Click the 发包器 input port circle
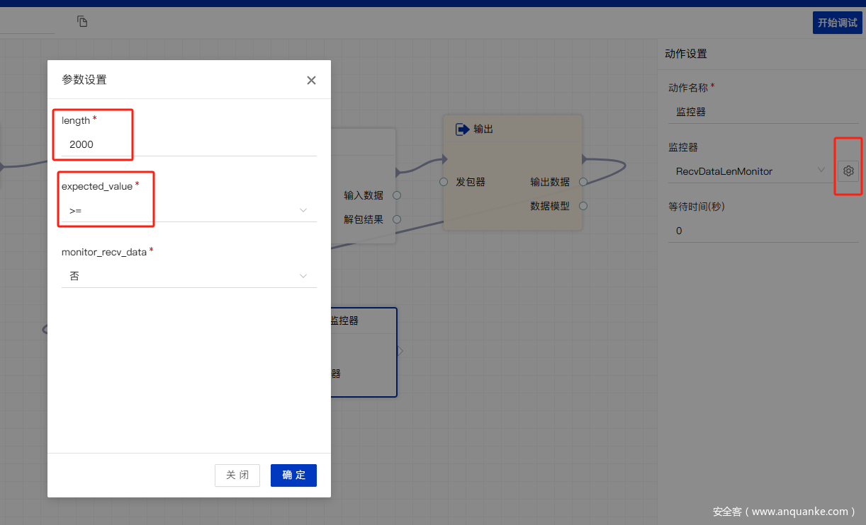The image size is (866, 525). tap(444, 182)
